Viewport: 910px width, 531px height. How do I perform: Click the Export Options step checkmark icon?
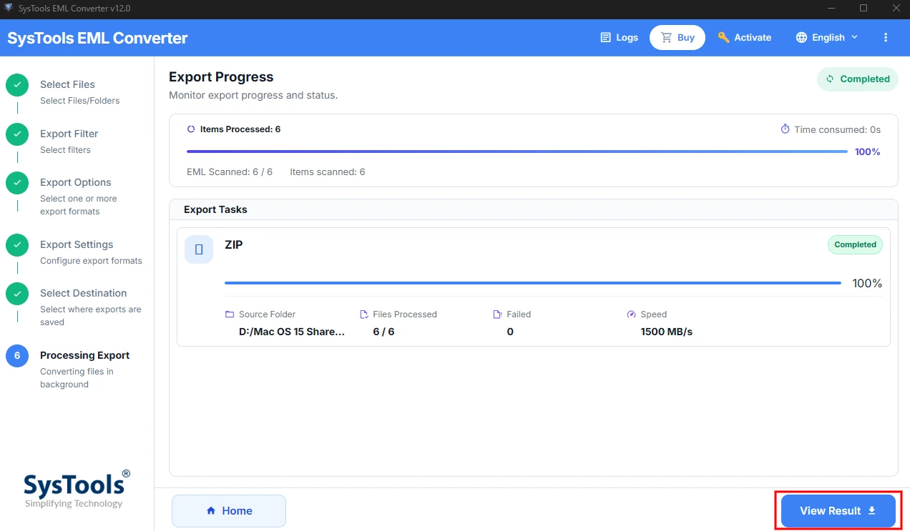[x=17, y=183]
